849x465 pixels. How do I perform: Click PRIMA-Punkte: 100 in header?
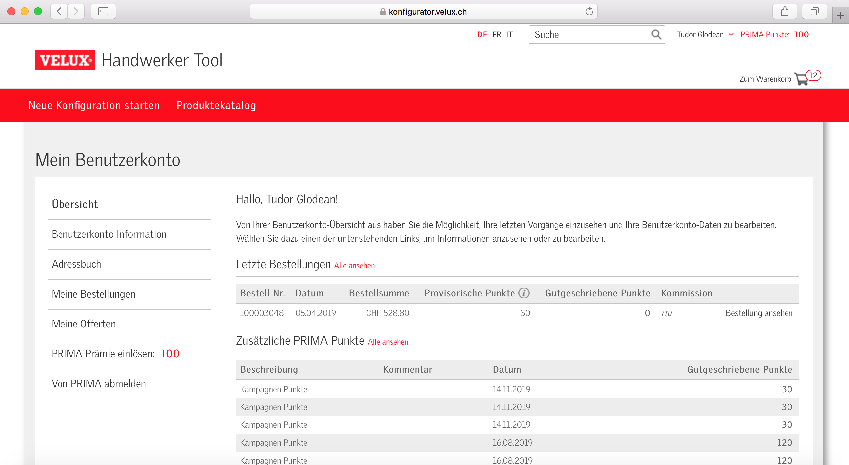775,35
